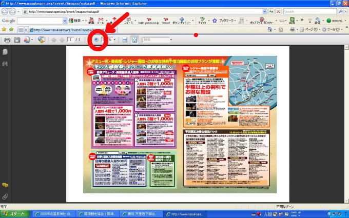Expand the zoom percentage dropdown
This screenshot has height=218, width=349.
click(x=115, y=39)
